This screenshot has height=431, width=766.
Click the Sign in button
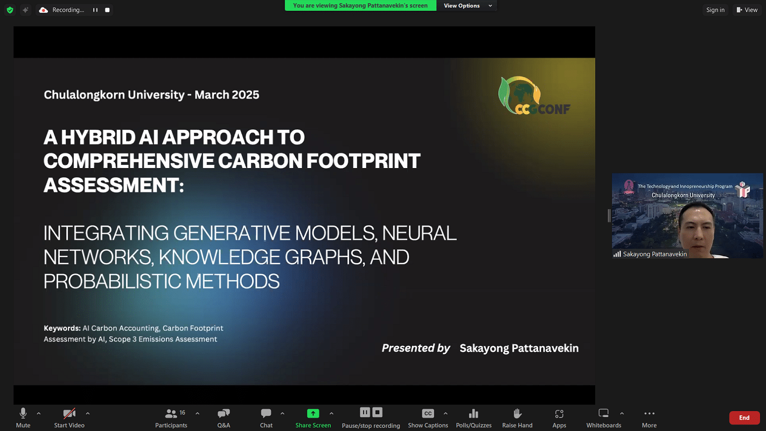715,10
